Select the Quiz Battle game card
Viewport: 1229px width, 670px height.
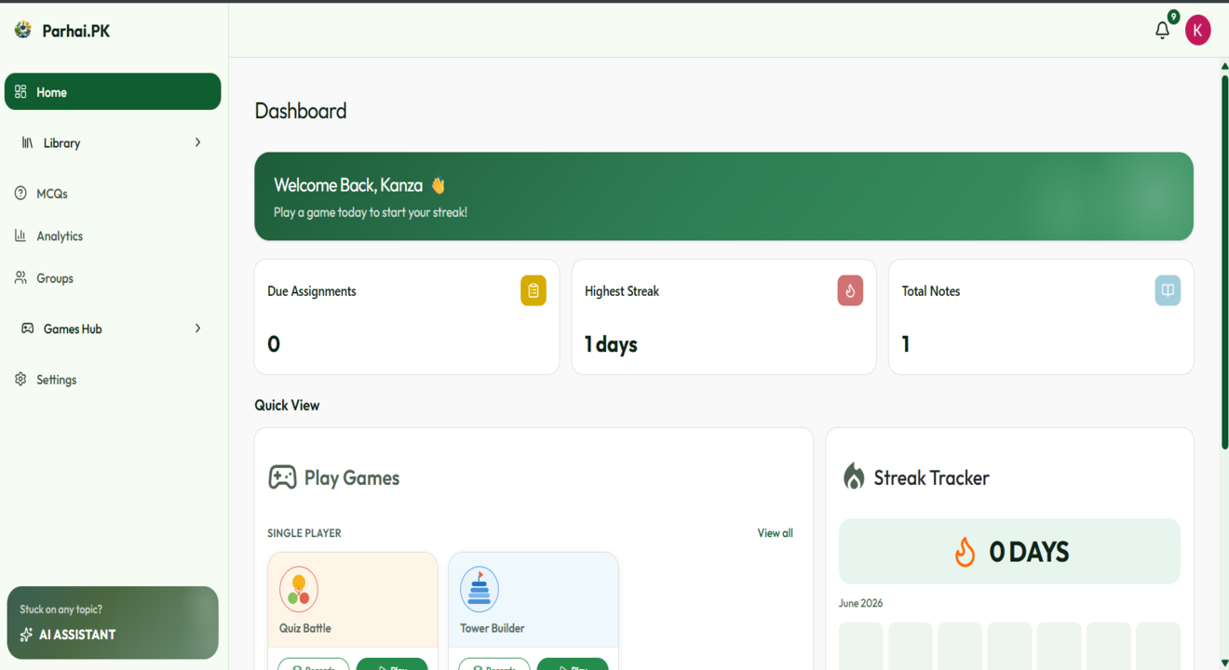click(x=353, y=610)
